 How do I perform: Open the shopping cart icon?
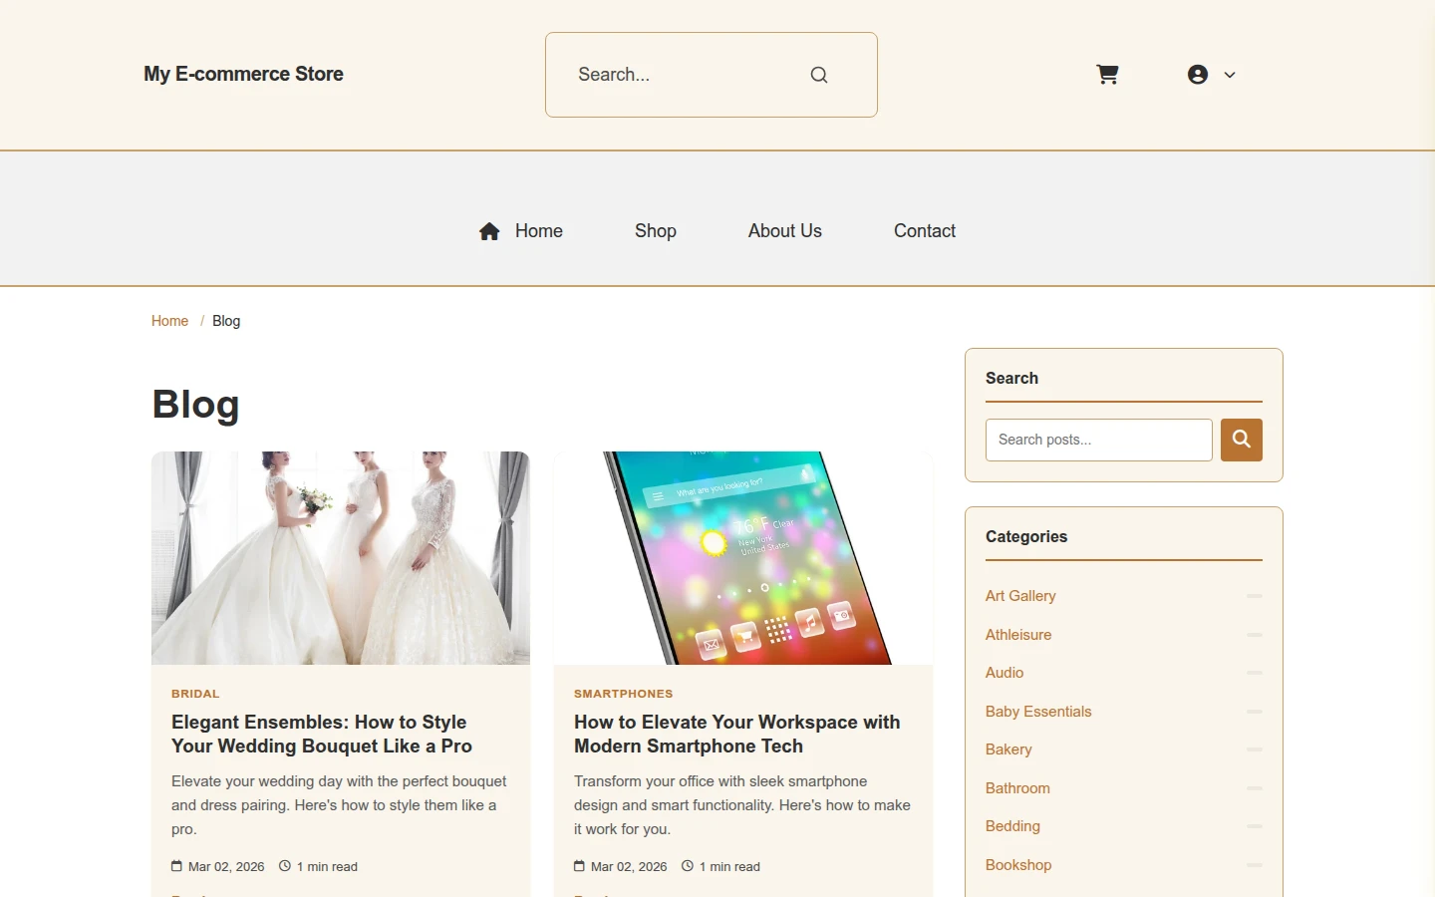1107,75
